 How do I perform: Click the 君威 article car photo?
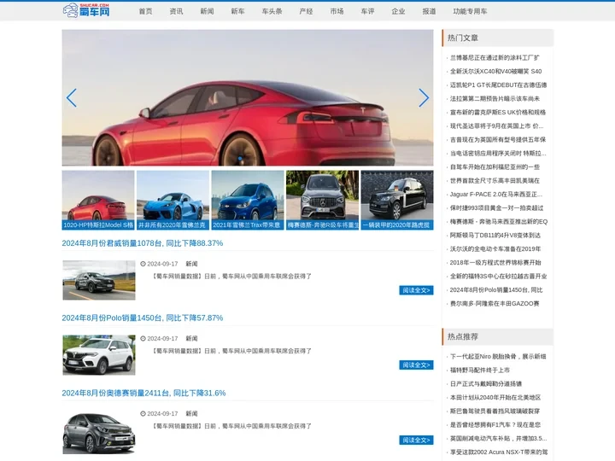pos(99,280)
